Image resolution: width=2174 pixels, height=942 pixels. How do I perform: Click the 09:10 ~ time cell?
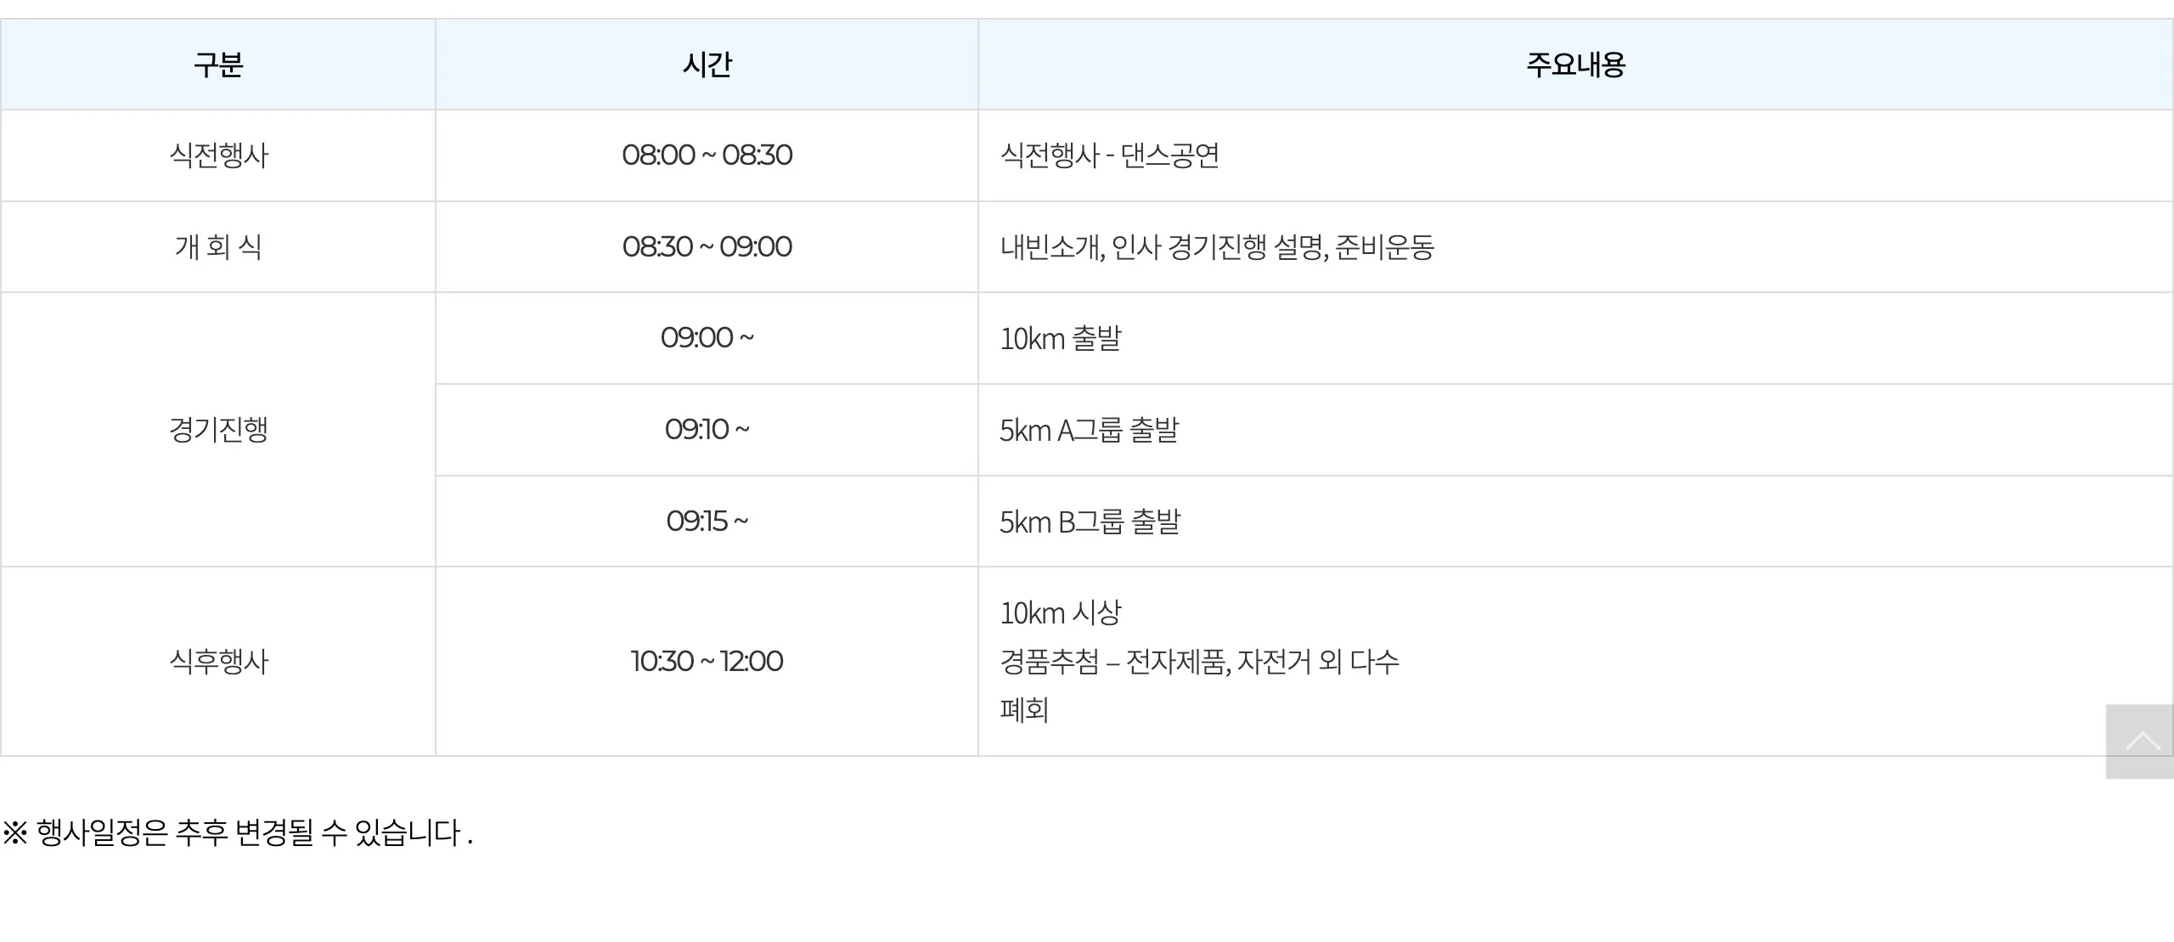(x=707, y=430)
